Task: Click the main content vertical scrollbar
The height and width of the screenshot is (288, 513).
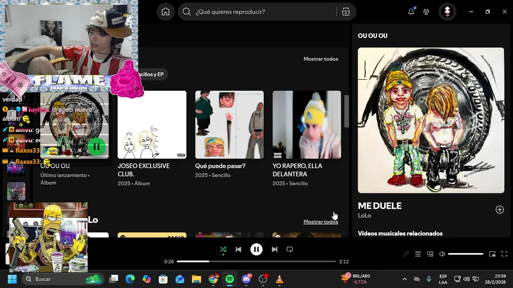Action: point(347,111)
